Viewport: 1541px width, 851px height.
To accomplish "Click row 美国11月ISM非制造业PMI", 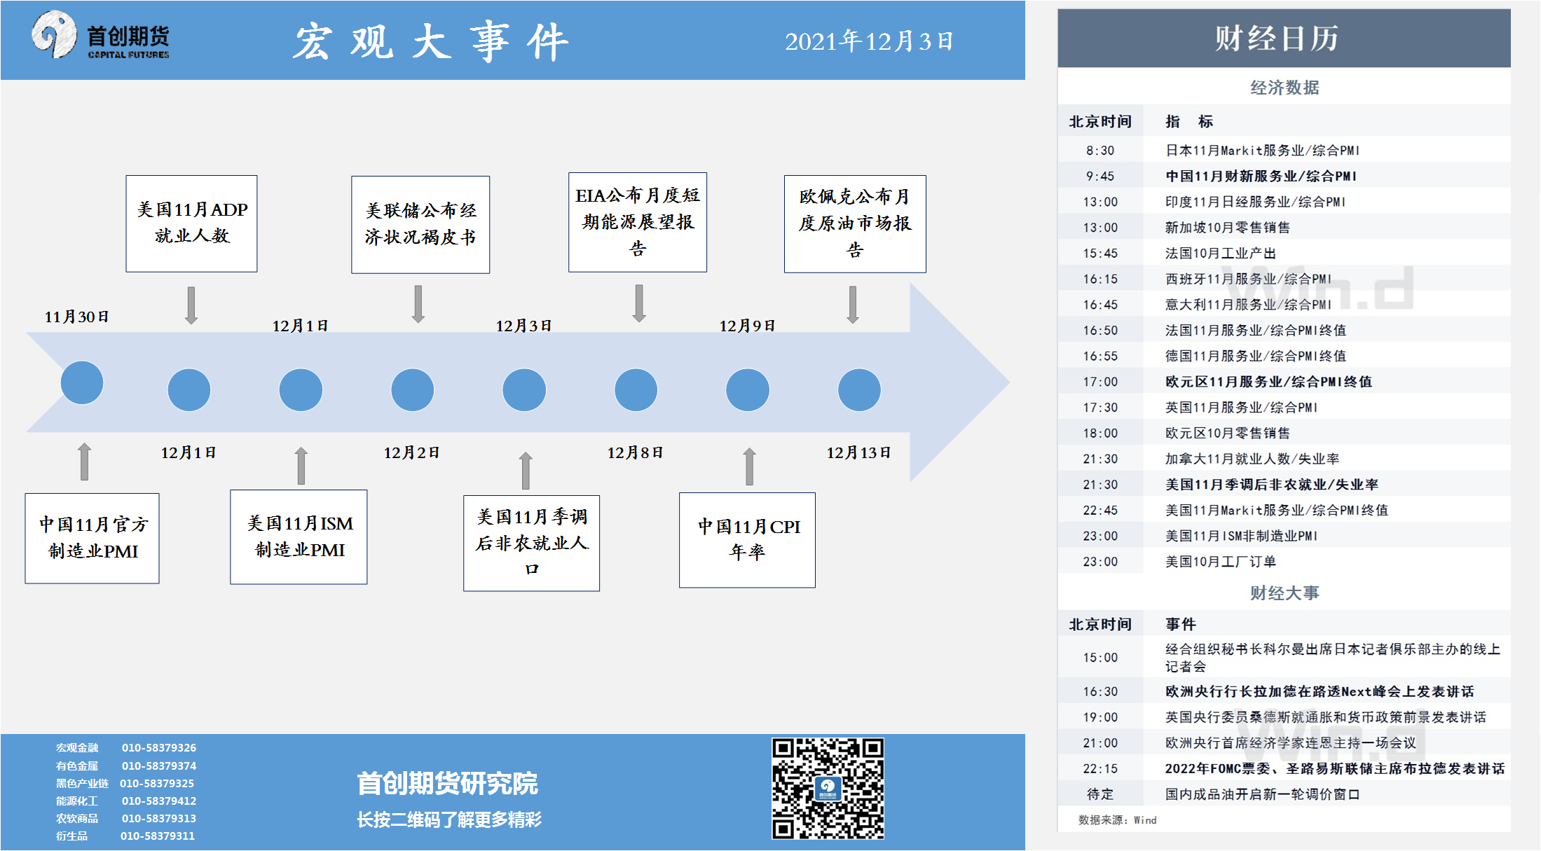I will click(1284, 536).
